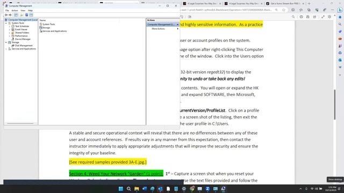Open taskbar Search
344x193 pixels.
pyautogui.click(x=129, y=189)
